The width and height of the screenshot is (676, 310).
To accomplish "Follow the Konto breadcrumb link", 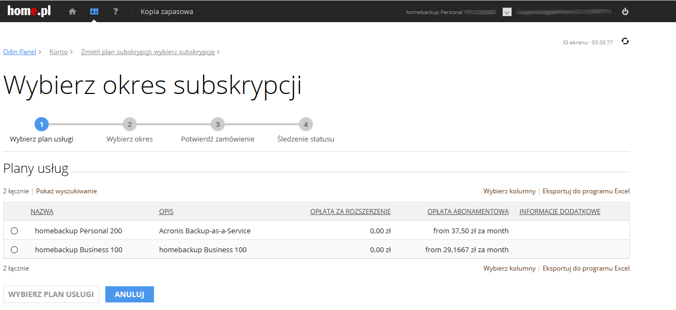I will tap(58, 52).
